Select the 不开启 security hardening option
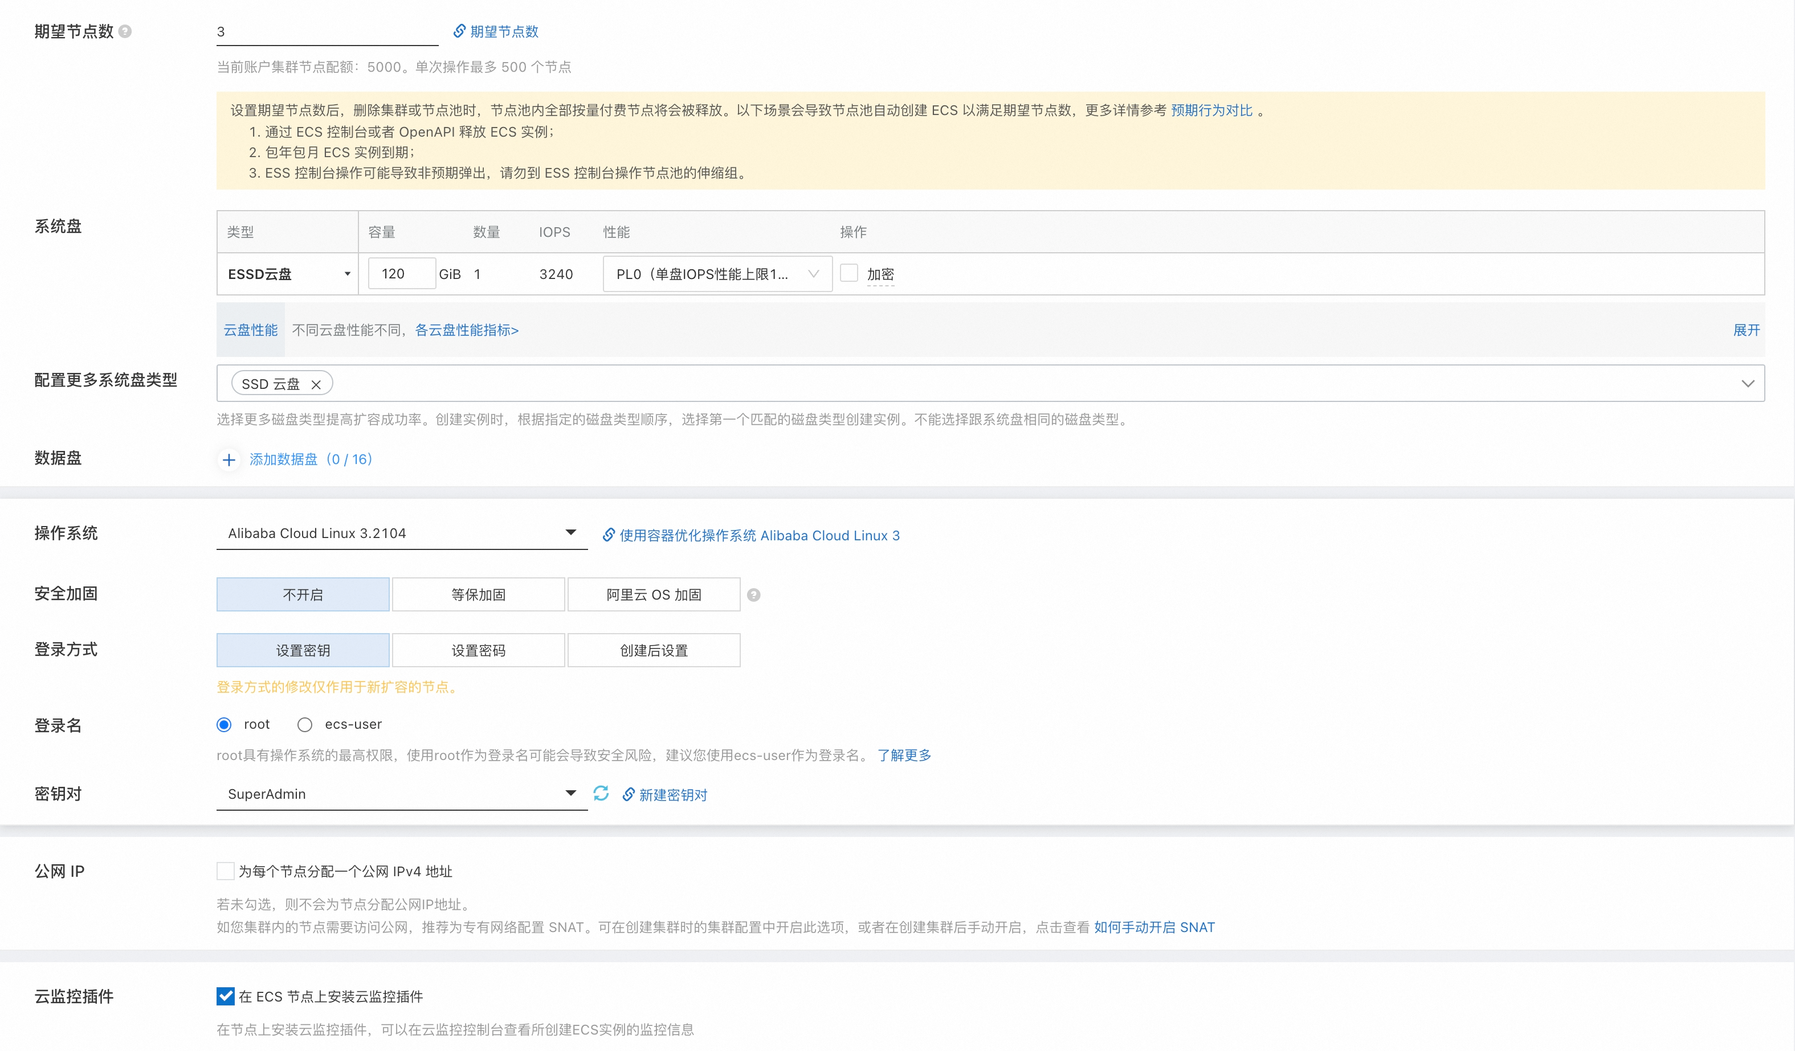This screenshot has height=1051, width=1795. tap(303, 594)
